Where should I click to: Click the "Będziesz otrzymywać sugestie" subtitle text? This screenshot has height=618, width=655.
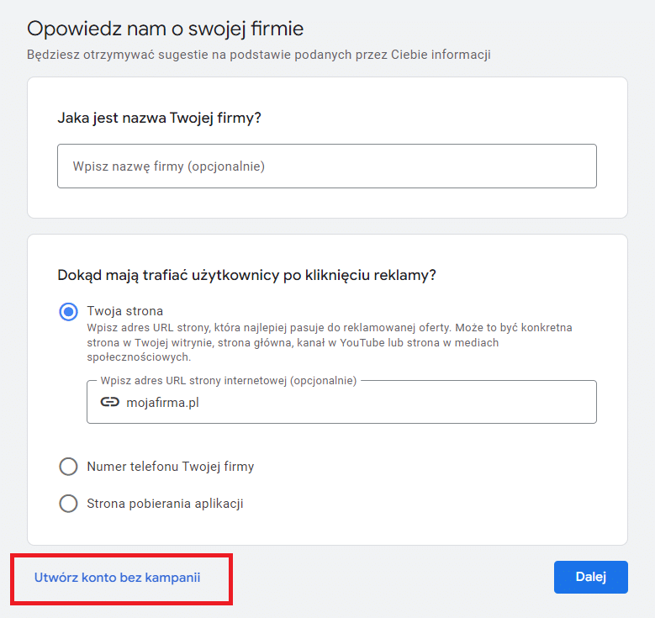pos(258,55)
